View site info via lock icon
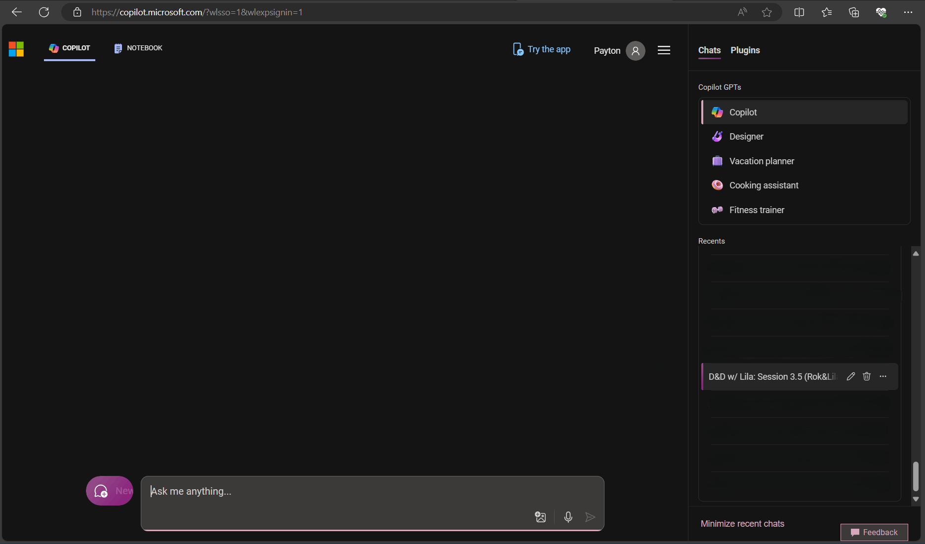 click(77, 12)
